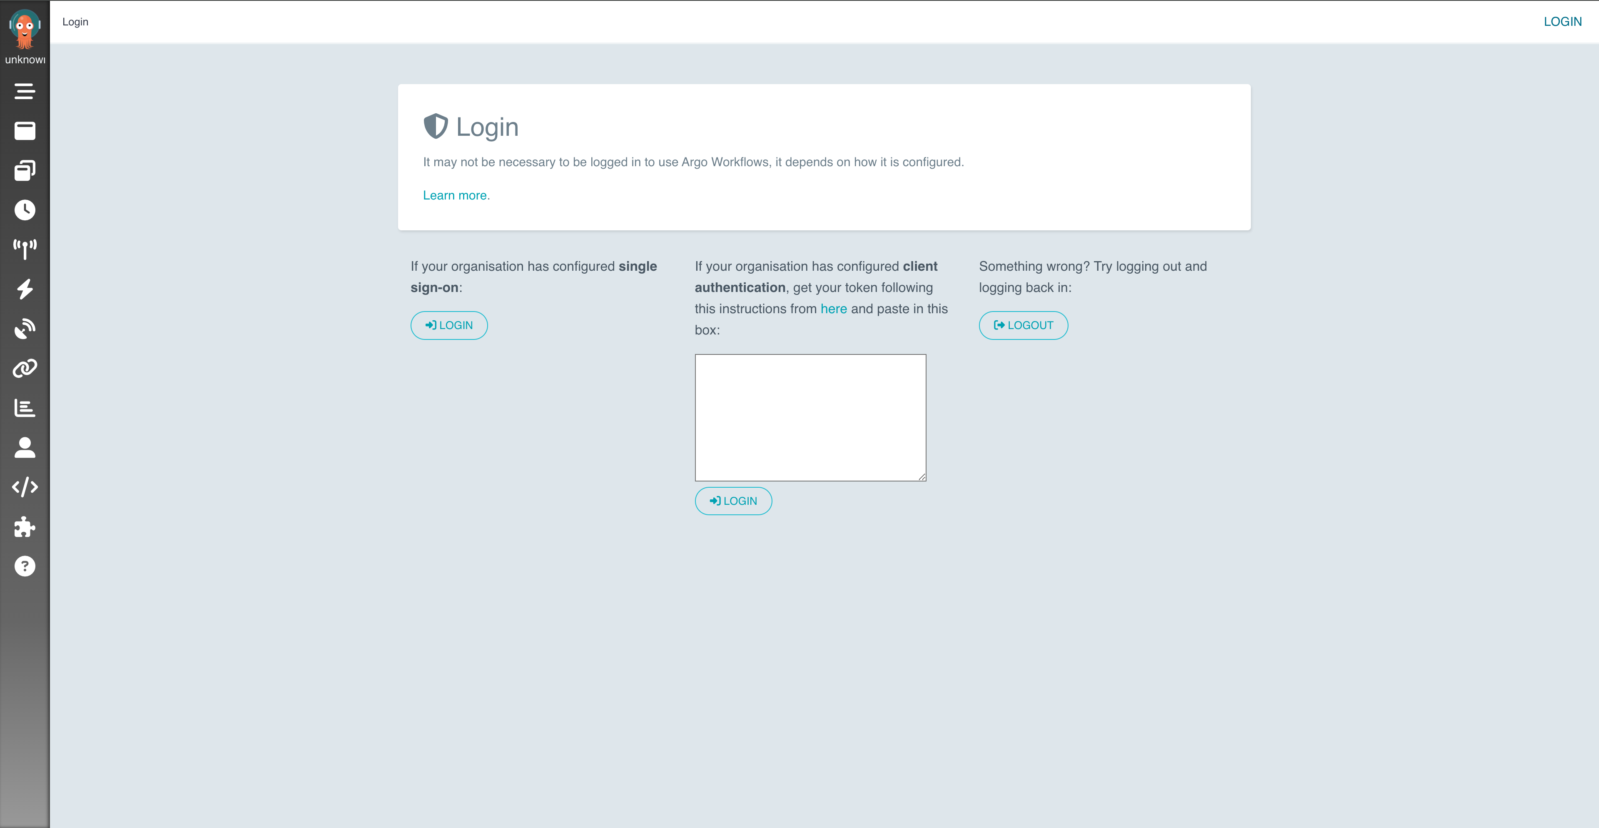Viewport: 1599px width, 828px height.
Task: Open the Learn more link
Action: [455, 195]
